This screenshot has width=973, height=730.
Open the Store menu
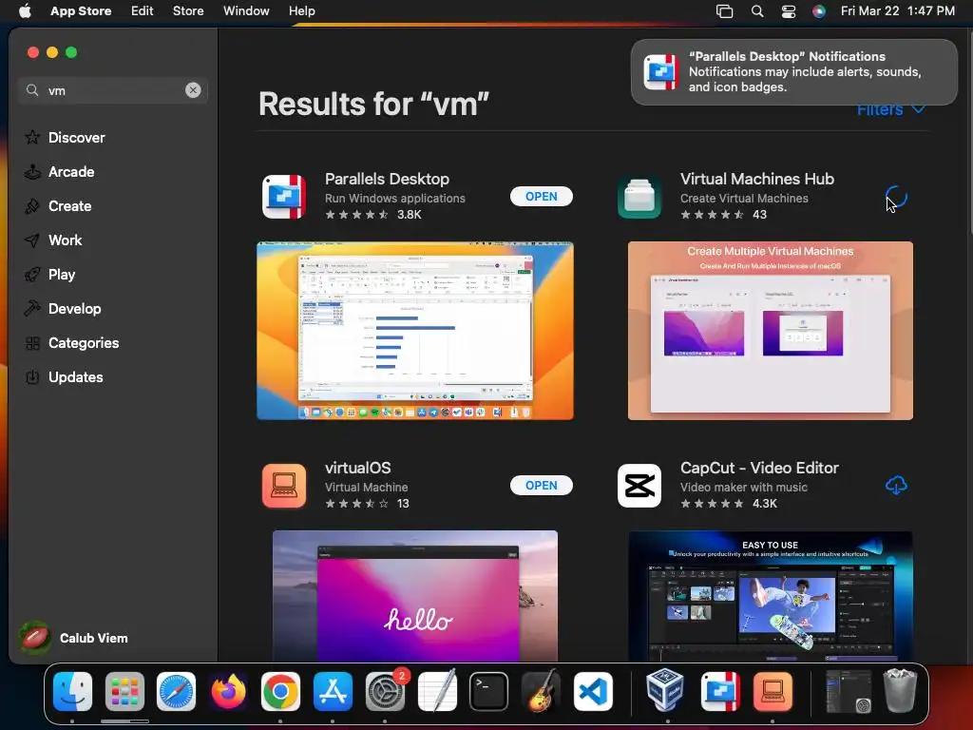tap(188, 10)
